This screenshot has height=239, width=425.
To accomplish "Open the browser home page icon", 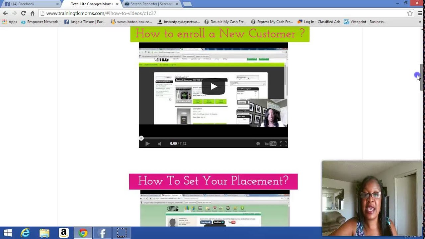I will point(32,13).
